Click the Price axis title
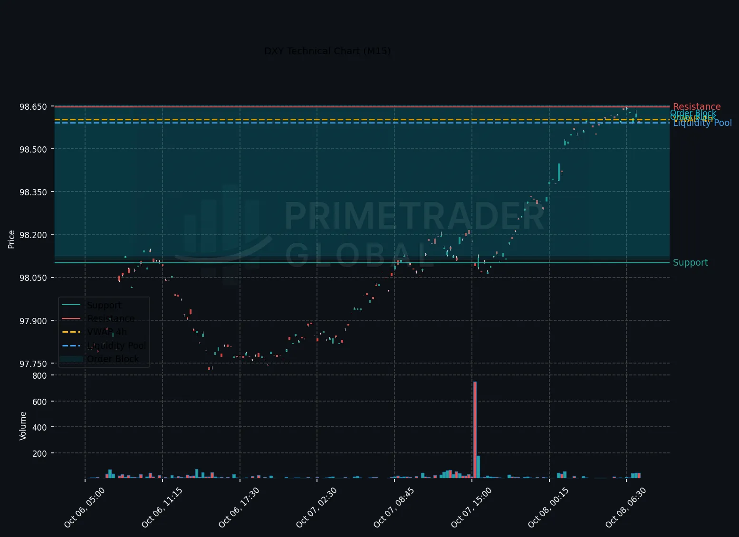 [11, 239]
